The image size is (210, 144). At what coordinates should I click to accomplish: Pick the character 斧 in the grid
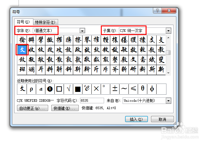[x=115, y=70]
